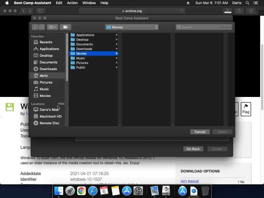Expand the Pictures folder arrow in list
This screenshot has height=198, width=264.
117,63
